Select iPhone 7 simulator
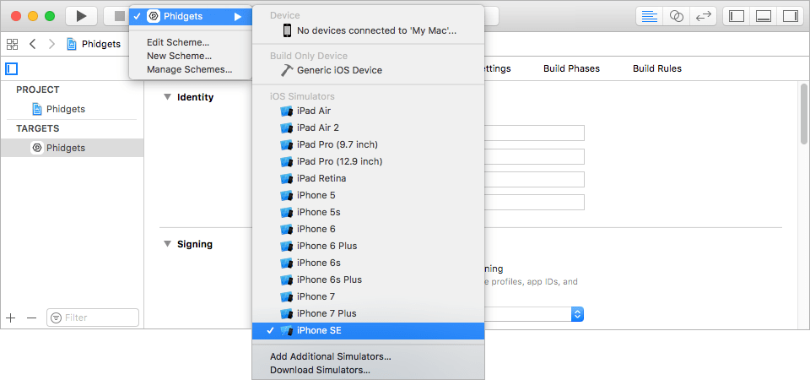This screenshot has height=380, width=810. [x=368, y=296]
